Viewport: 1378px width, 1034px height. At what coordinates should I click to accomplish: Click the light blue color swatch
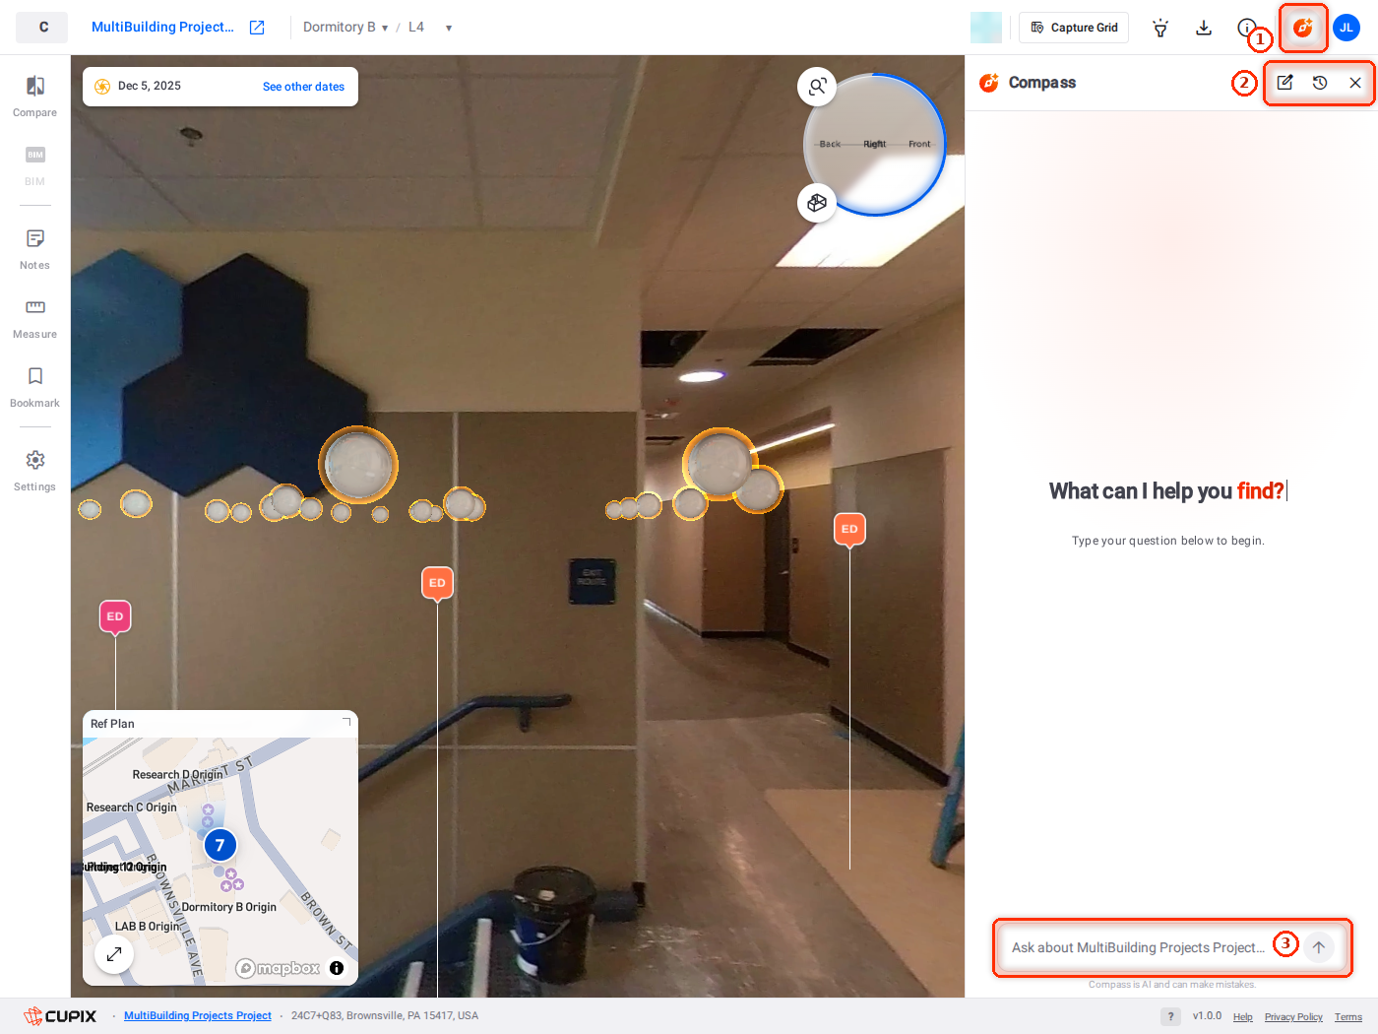pos(985,28)
